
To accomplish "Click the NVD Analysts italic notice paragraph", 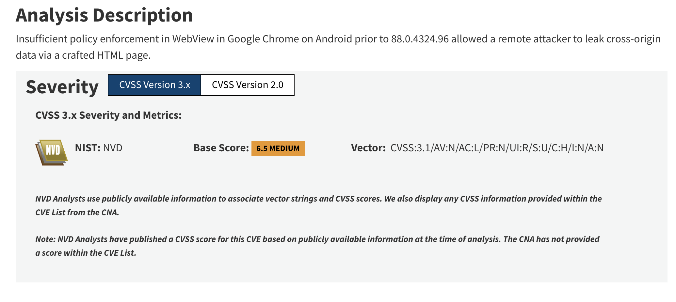I will pos(318,205).
